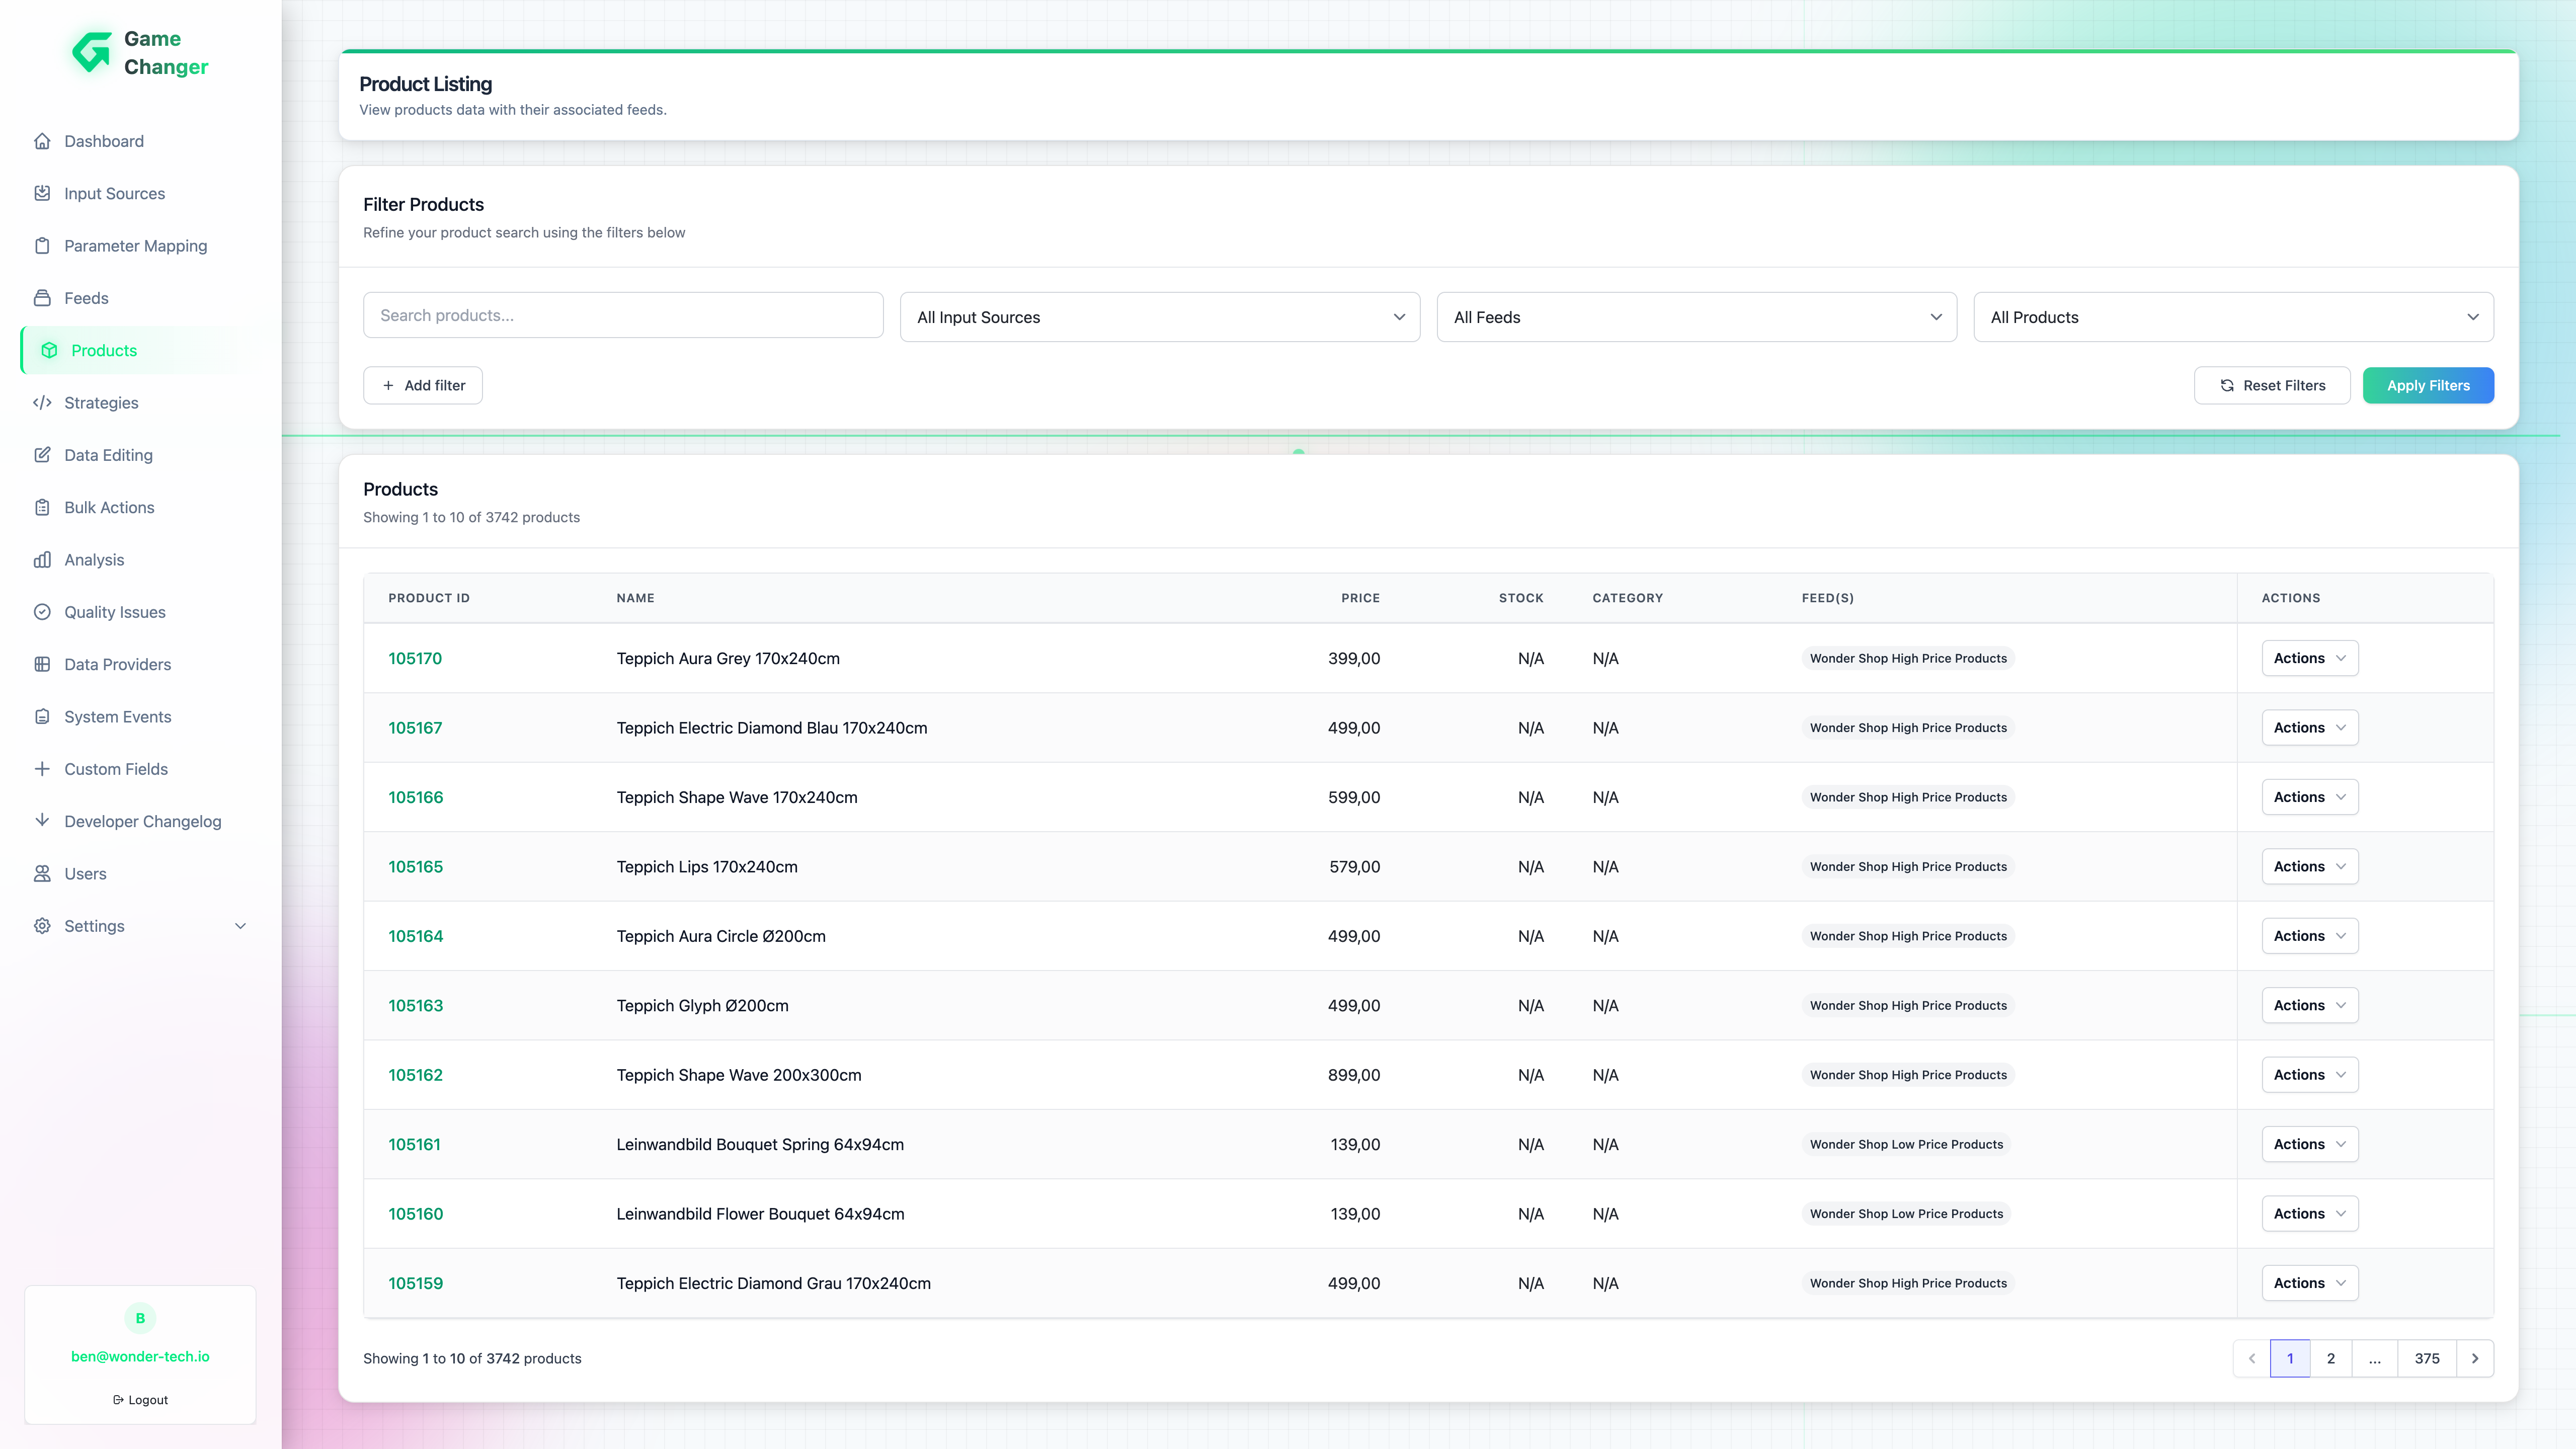
Task: Open the All Input Sources dropdown
Action: [1159, 317]
